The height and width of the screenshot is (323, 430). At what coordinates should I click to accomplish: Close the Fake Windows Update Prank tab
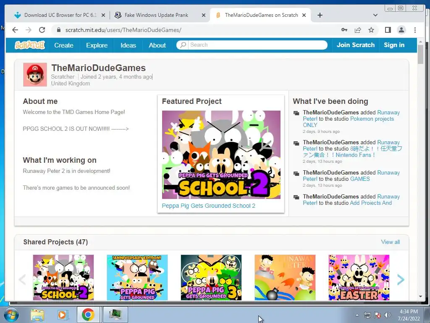coord(204,15)
